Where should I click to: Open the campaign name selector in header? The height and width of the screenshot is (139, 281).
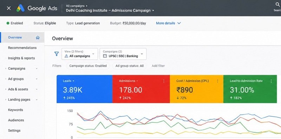[x=110, y=11]
